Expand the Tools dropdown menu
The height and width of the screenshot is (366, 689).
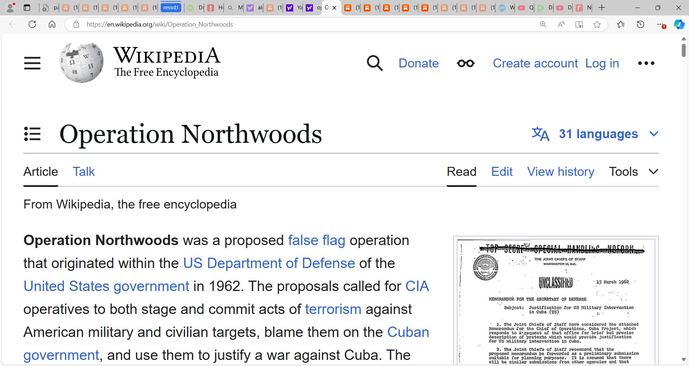point(634,172)
